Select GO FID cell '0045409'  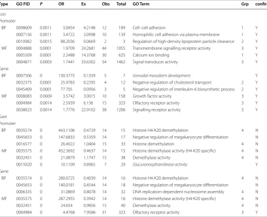click(x=24, y=89)
